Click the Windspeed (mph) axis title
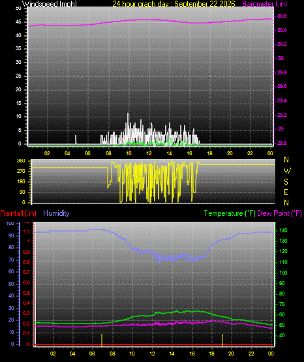Image resolution: width=304 pixels, height=362 pixels. 49,3
